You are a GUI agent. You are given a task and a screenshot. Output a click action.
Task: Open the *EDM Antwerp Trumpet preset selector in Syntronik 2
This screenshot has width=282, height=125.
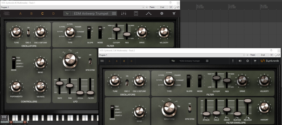click(x=190, y=61)
